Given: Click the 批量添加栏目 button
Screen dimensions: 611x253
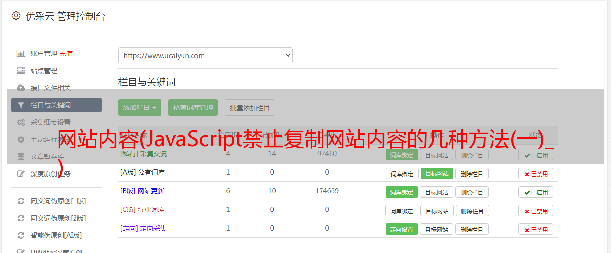Looking at the screenshot, I should tap(250, 107).
